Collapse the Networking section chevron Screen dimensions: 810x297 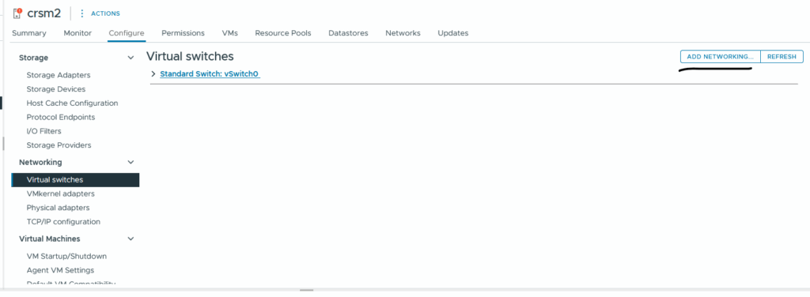point(131,163)
